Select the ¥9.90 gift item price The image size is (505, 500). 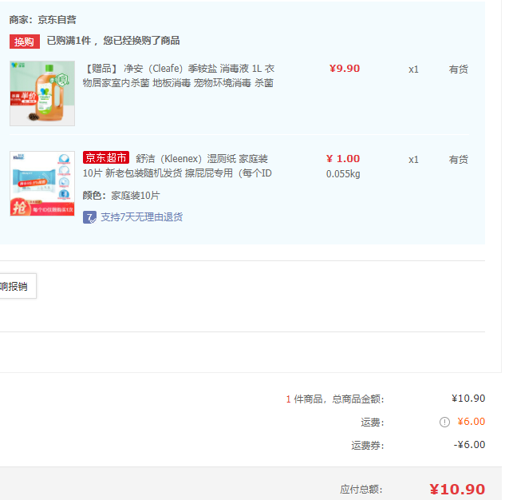[345, 69]
